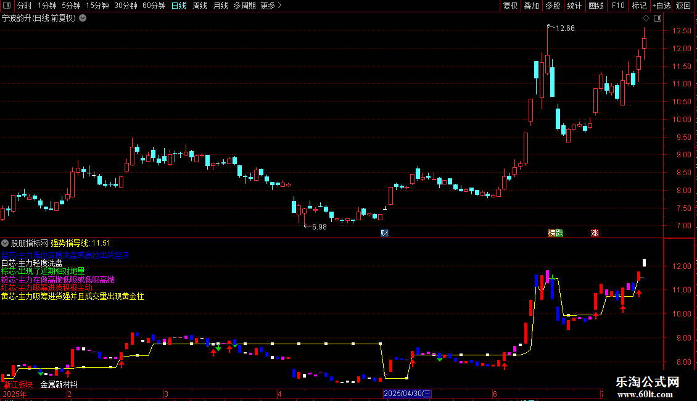Open the 金属新材料 sector link
697x401 pixels.
point(59,384)
